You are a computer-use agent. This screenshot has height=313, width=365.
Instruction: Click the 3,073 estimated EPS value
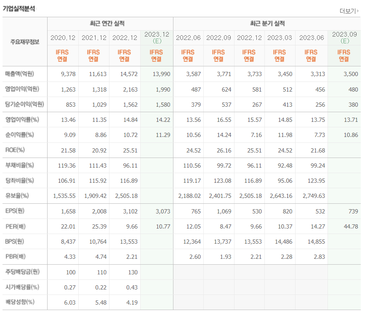tap(163, 211)
